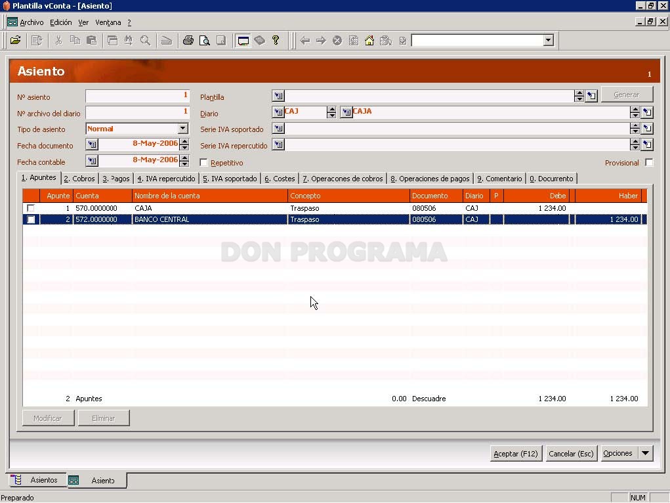
Task: Expand the Tipo de asiento dropdown
Action: coord(183,128)
